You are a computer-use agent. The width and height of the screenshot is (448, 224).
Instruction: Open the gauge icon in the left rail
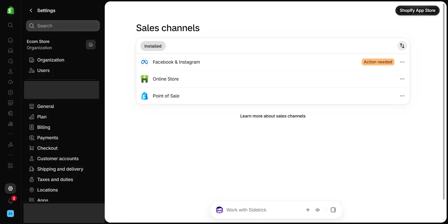(x=11, y=82)
